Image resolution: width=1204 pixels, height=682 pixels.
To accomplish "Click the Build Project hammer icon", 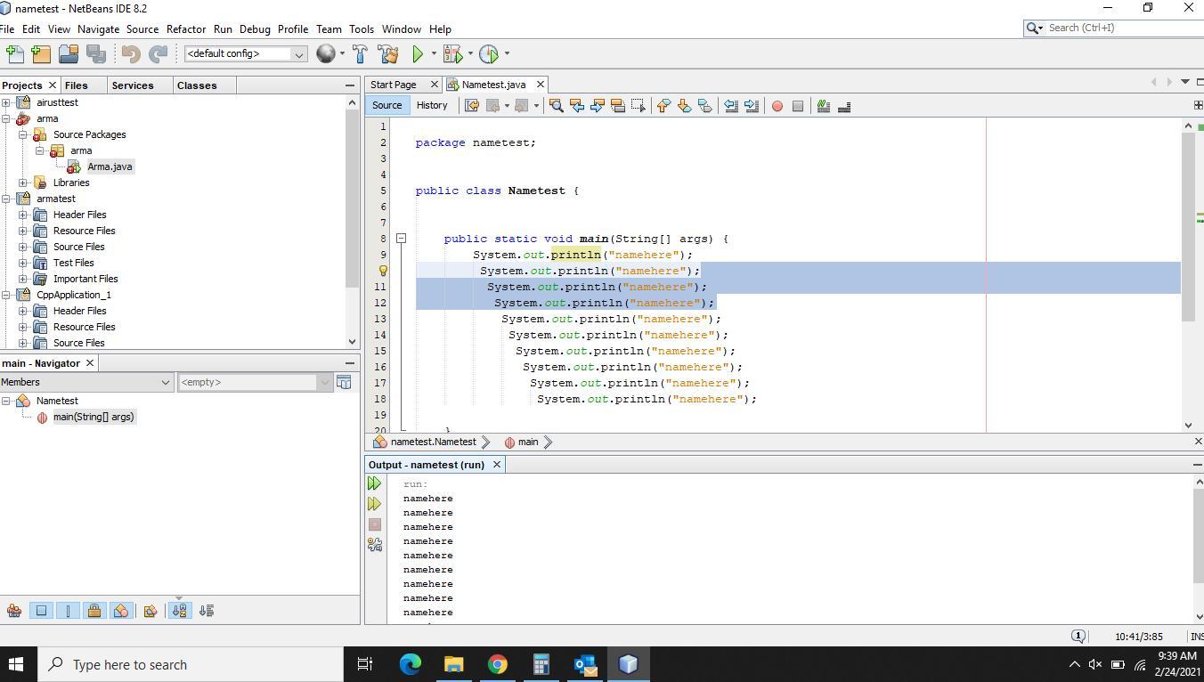I will (361, 54).
